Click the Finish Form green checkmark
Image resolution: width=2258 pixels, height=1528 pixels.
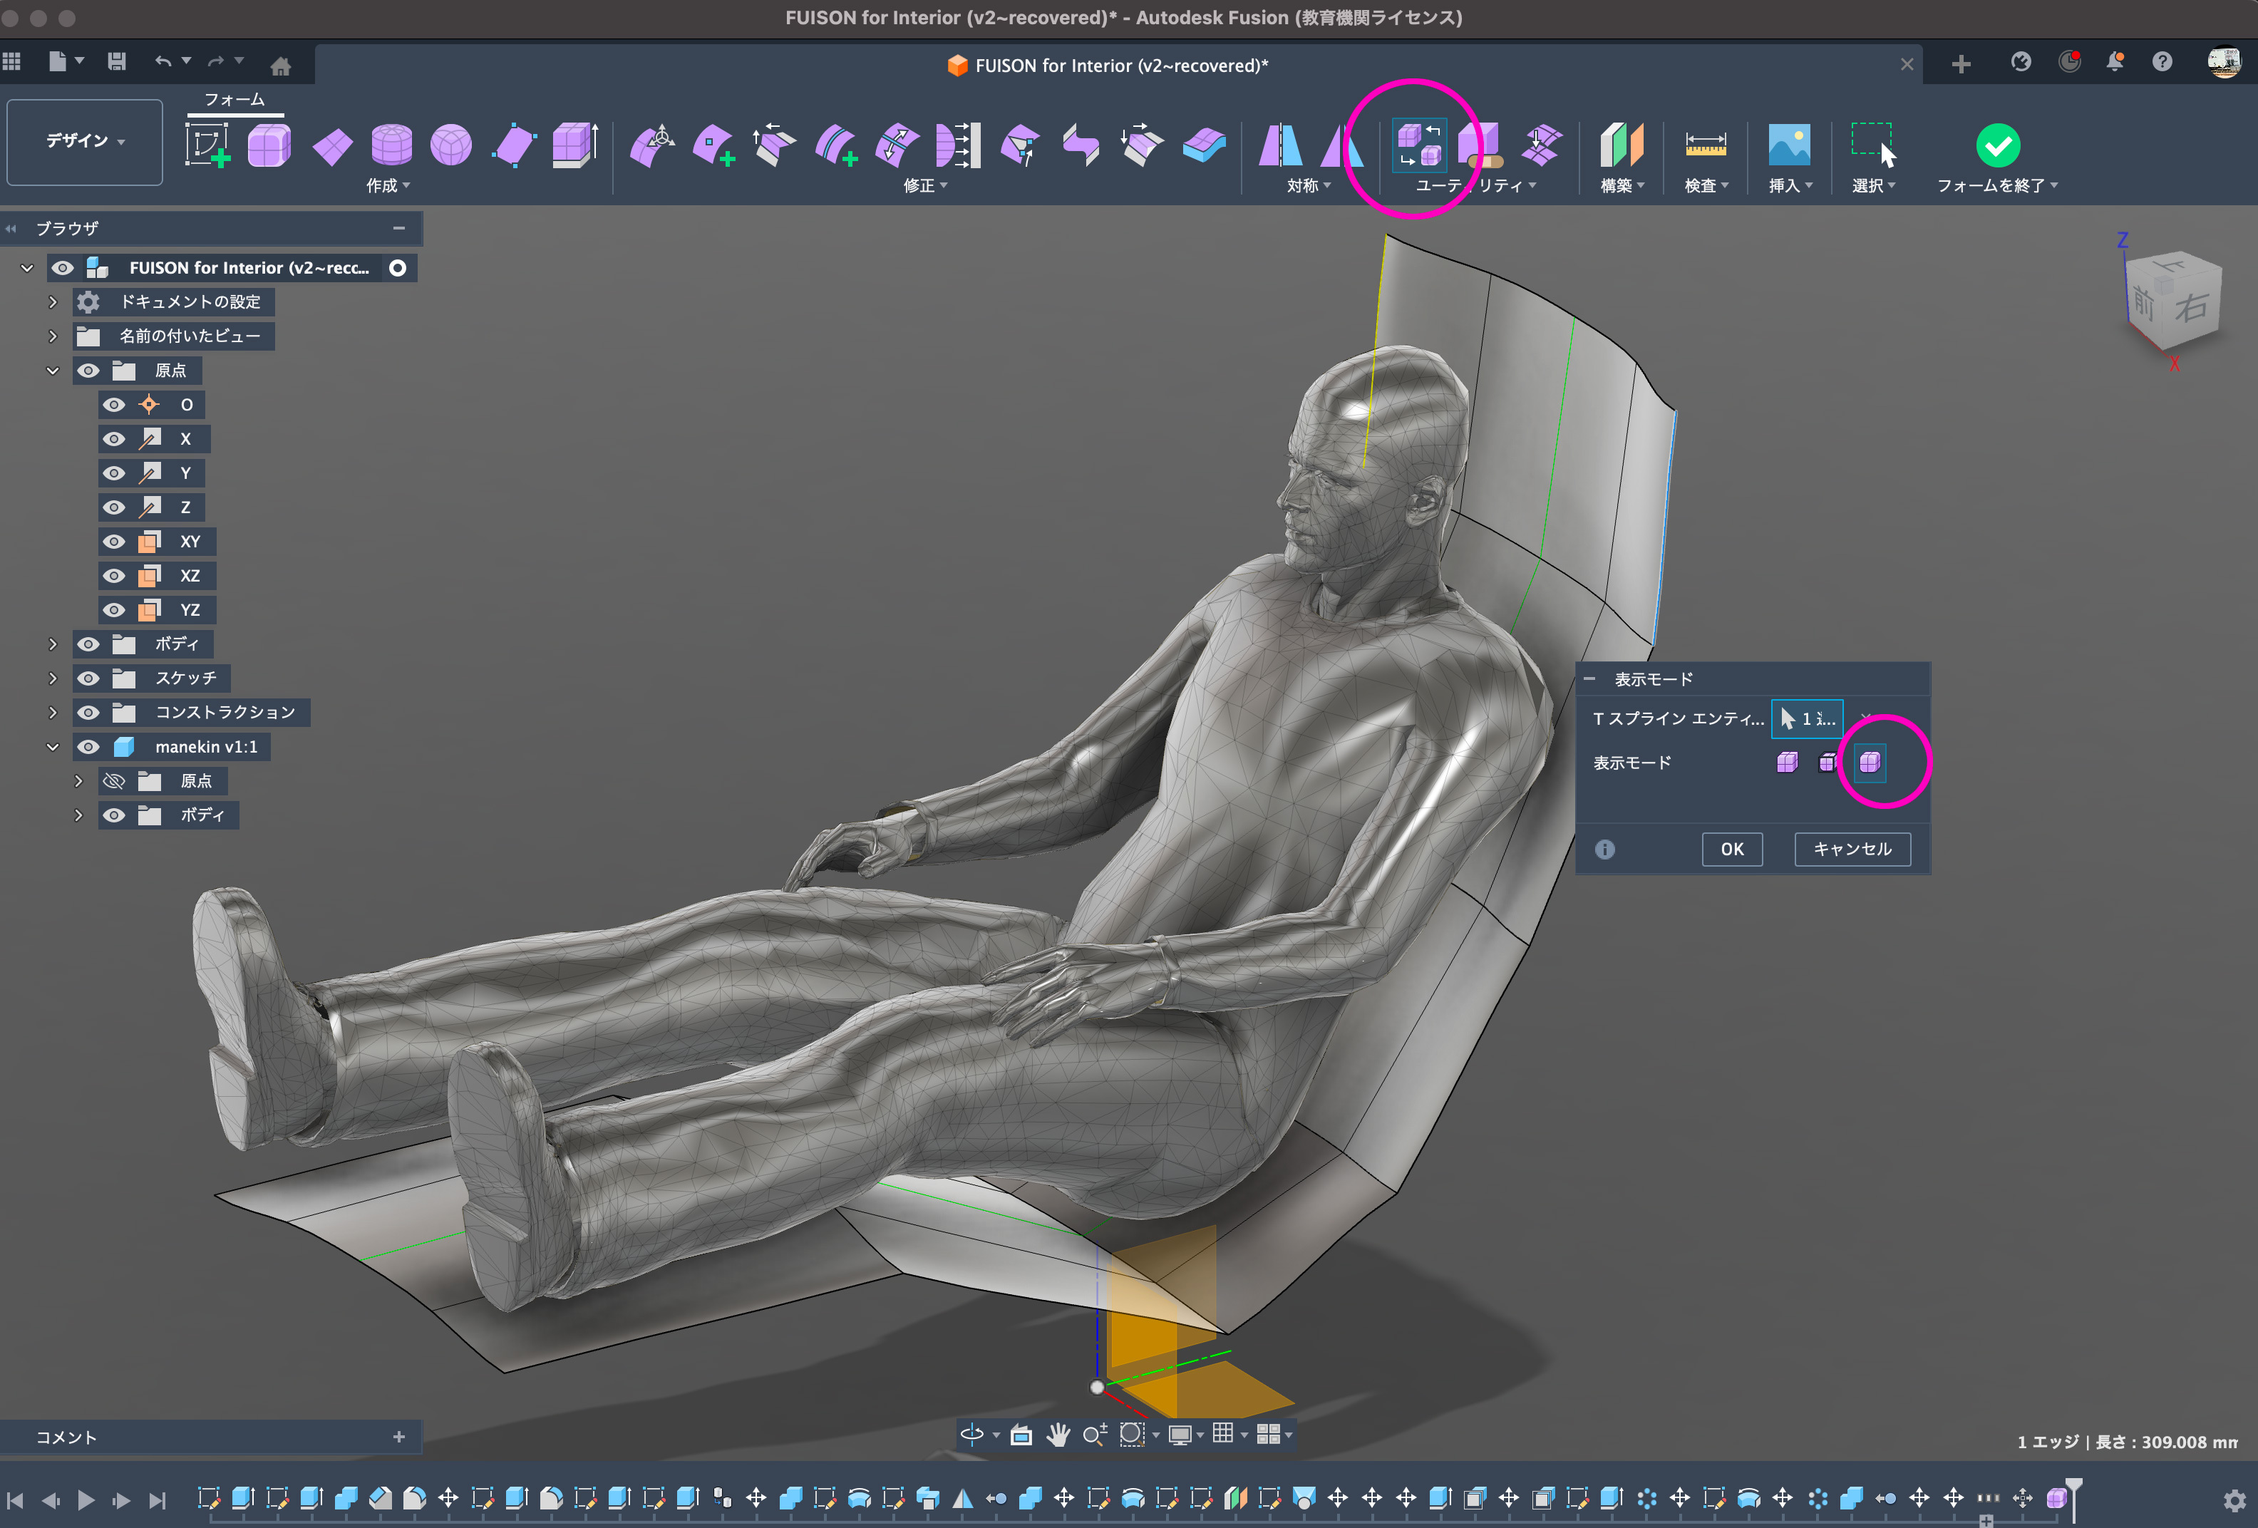click(1998, 145)
